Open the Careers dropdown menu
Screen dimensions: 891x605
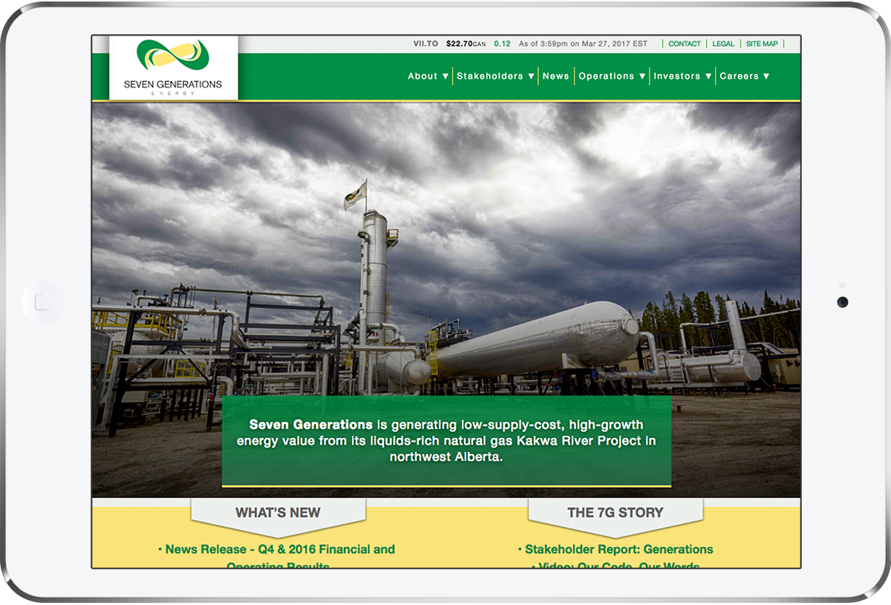point(745,76)
